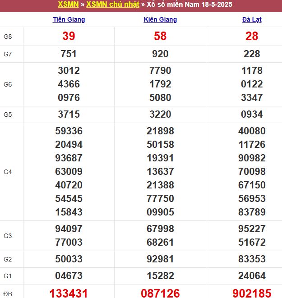Click G4 number 19391
The height and width of the screenshot is (298, 282).
pos(160,158)
